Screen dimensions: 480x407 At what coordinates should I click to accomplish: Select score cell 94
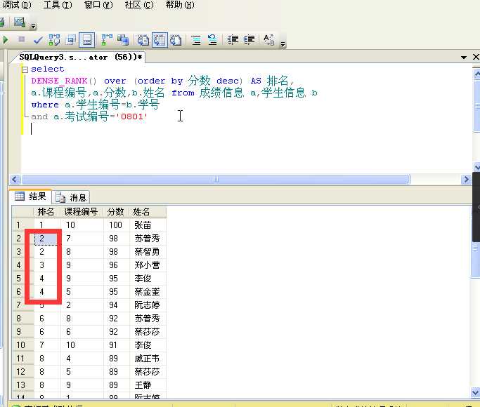[x=117, y=305]
